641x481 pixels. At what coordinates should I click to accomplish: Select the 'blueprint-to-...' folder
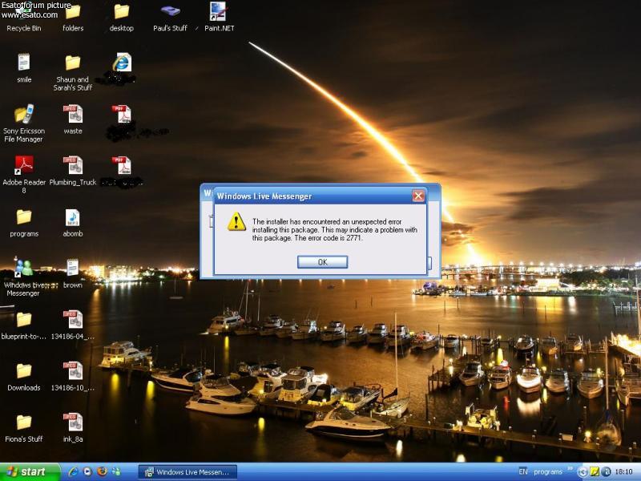(24, 325)
